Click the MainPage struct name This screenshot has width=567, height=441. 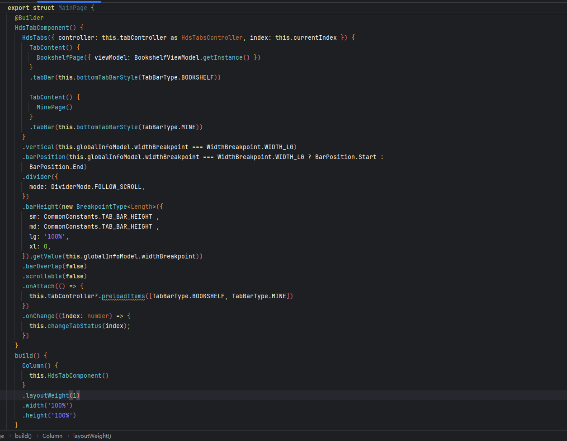tap(73, 8)
